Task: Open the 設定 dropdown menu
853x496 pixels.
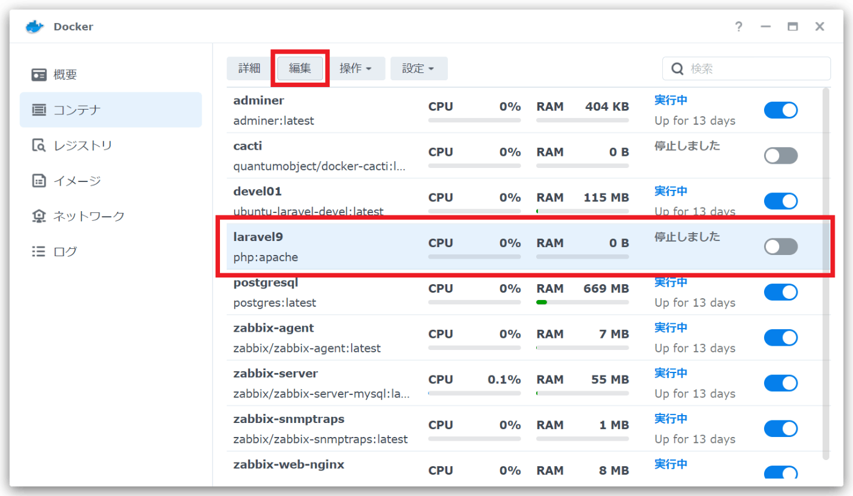Action: (419, 69)
